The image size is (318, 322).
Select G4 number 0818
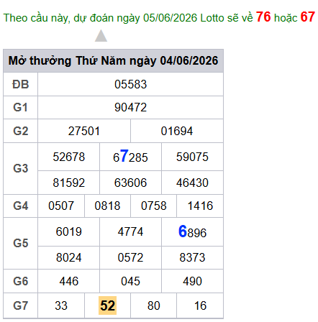107,206
